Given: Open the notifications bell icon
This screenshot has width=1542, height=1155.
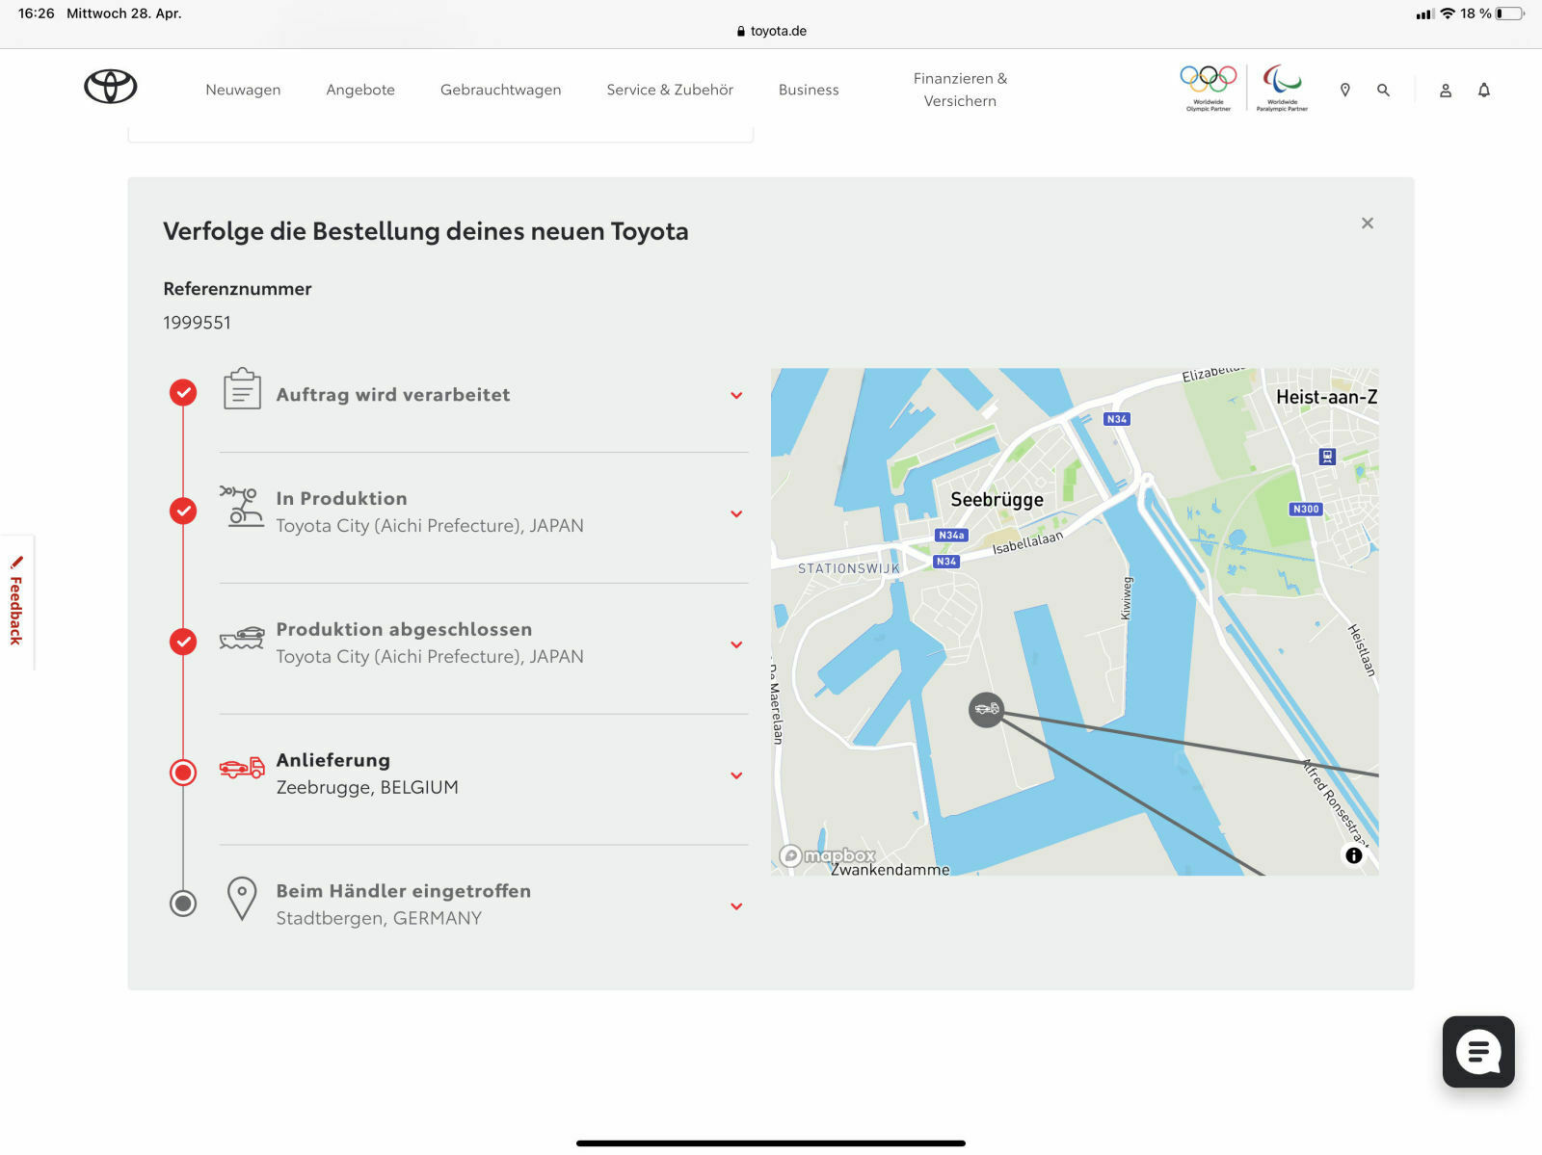Looking at the screenshot, I should click(1484, 90).
